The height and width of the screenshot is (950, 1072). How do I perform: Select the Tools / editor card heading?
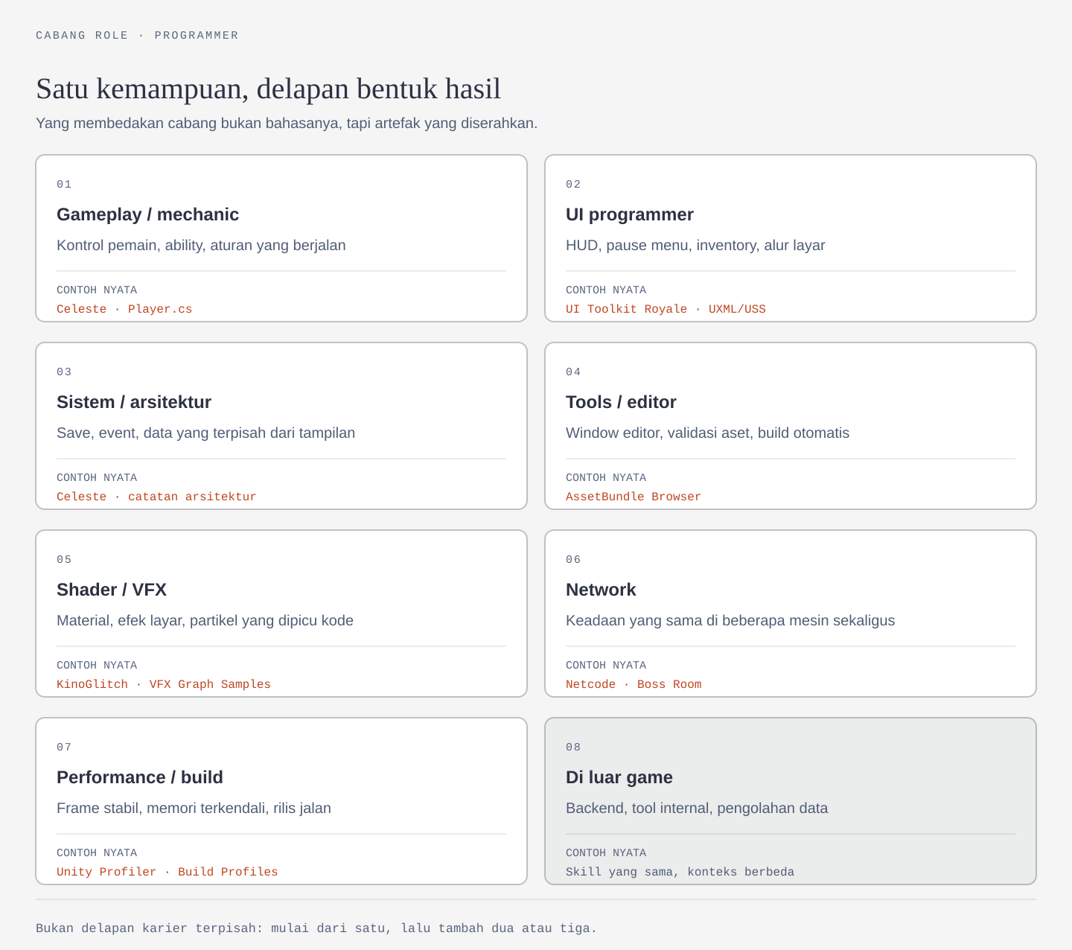pyautogui.click(x=621, y=402)
